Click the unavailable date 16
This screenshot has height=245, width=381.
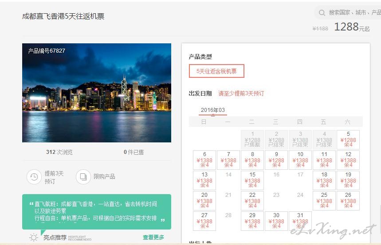point(276,175)
